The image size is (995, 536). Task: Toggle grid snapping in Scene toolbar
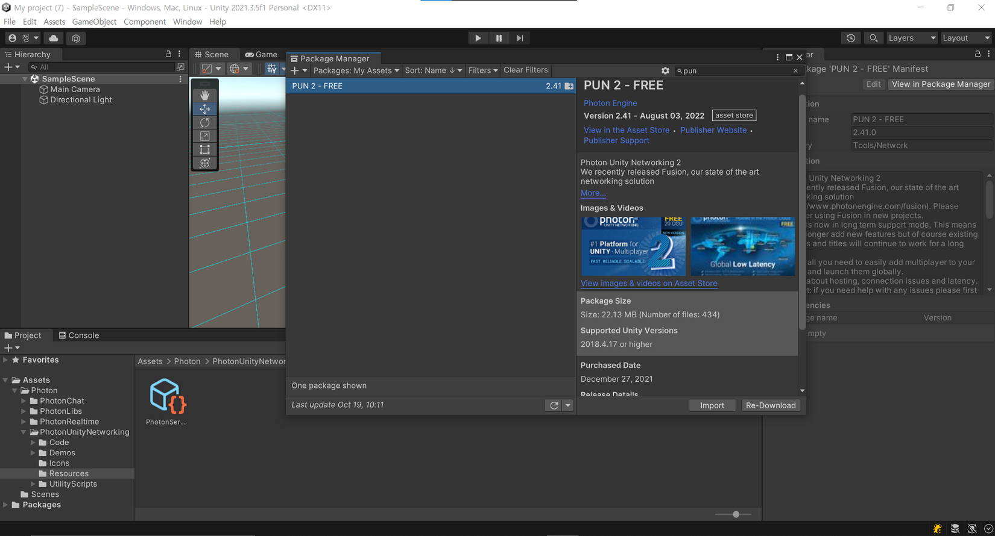272,69
